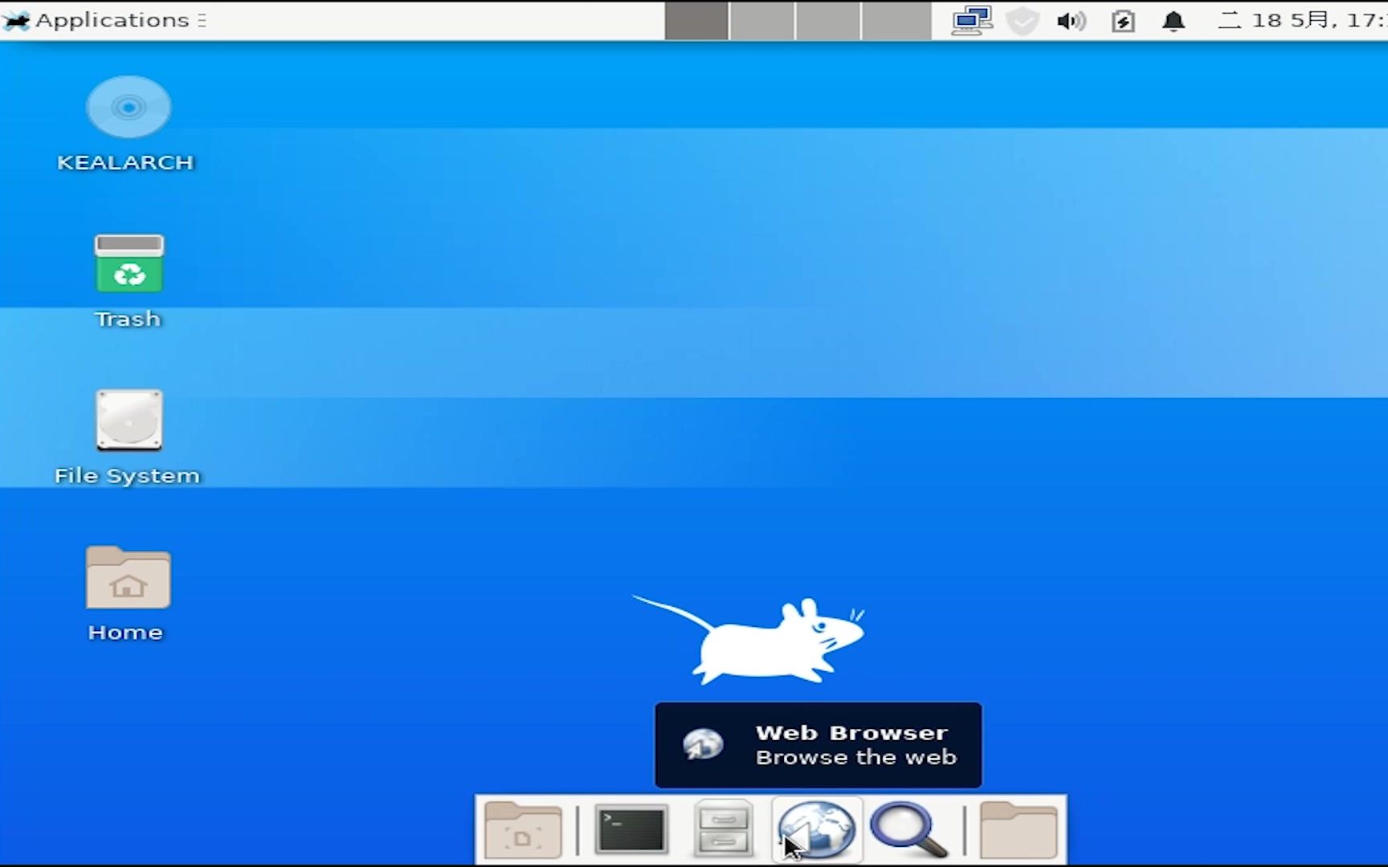
Task: Expand the hamburger icon beside Applications
Action: [x=202, y=20]
